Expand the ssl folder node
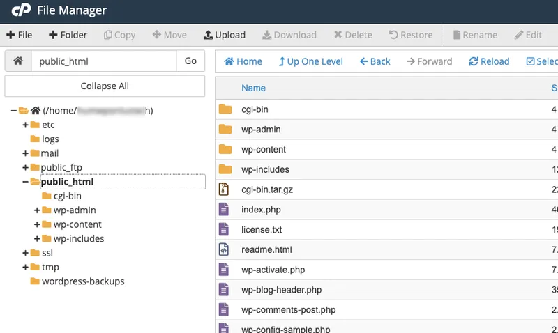This screenshot has height=333, width=558. click(x=26, y=254)
